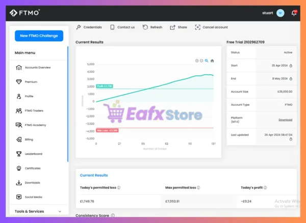Click the Main menu heading
The width and height of the screenshot is (306, 223).
coord(25,53)
